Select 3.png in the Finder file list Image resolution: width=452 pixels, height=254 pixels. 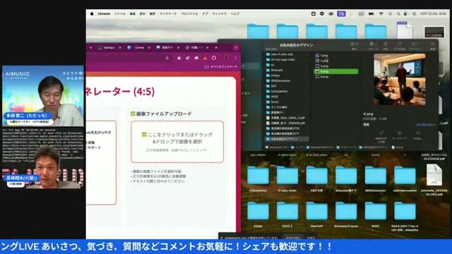pos(336,66)
